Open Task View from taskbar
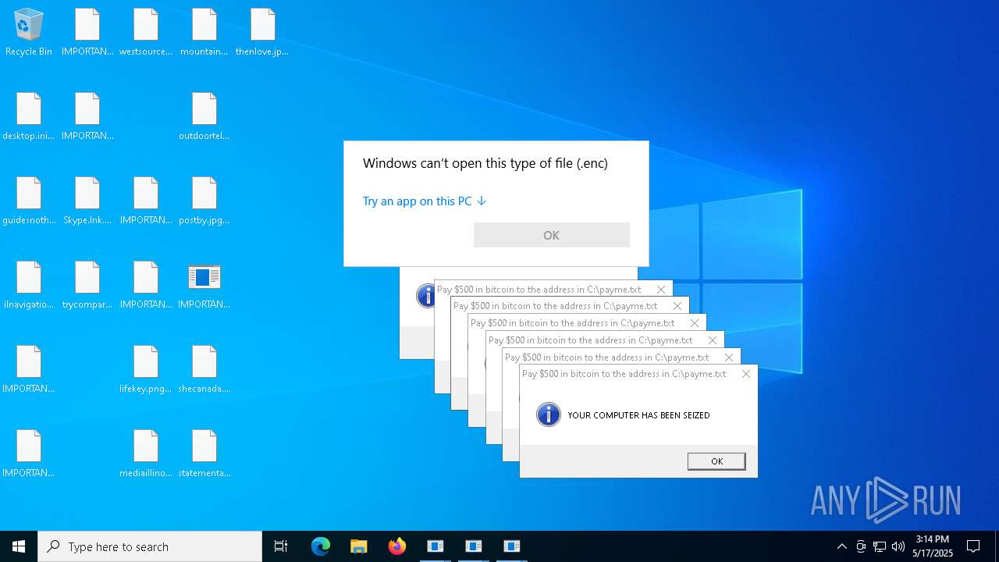This screenshot has height=562, width=999. pos(281,546)
